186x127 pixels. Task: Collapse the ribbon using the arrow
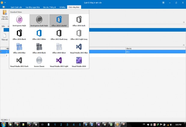coord(184,22)
